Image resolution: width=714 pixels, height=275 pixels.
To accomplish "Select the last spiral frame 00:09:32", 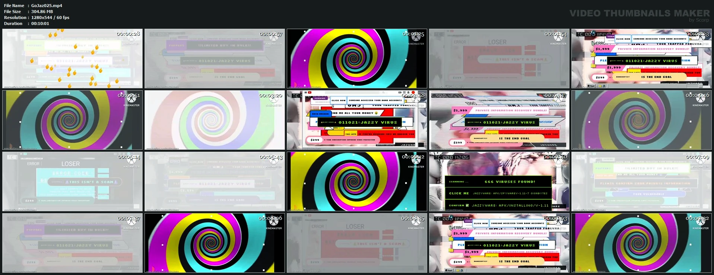I will (x=641, y=243).
